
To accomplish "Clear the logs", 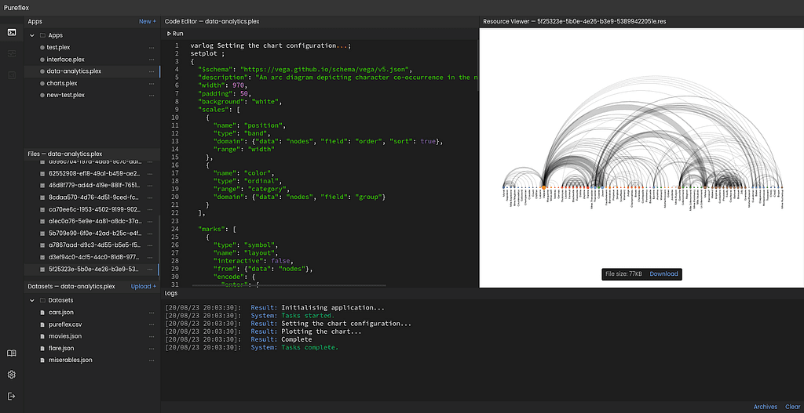I will pos(792,407).
